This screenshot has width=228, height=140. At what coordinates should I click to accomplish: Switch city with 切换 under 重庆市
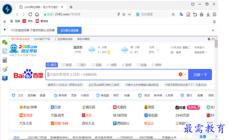point(78,52)
